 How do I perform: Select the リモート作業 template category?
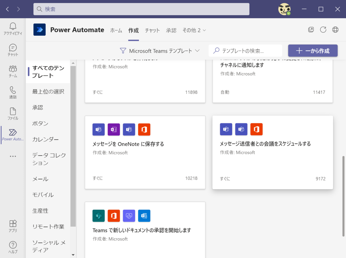[x=48, y=226]
